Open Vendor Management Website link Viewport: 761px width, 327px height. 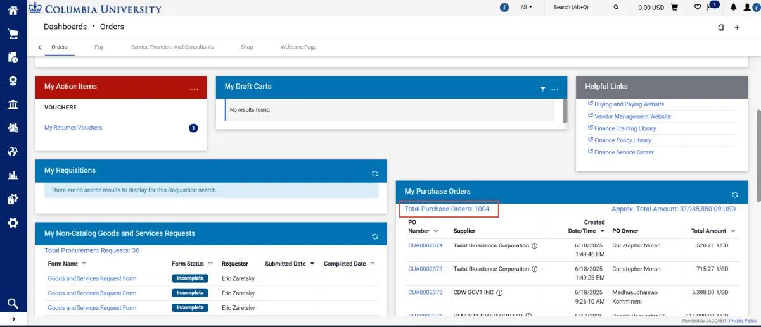(x=632, y=116)
